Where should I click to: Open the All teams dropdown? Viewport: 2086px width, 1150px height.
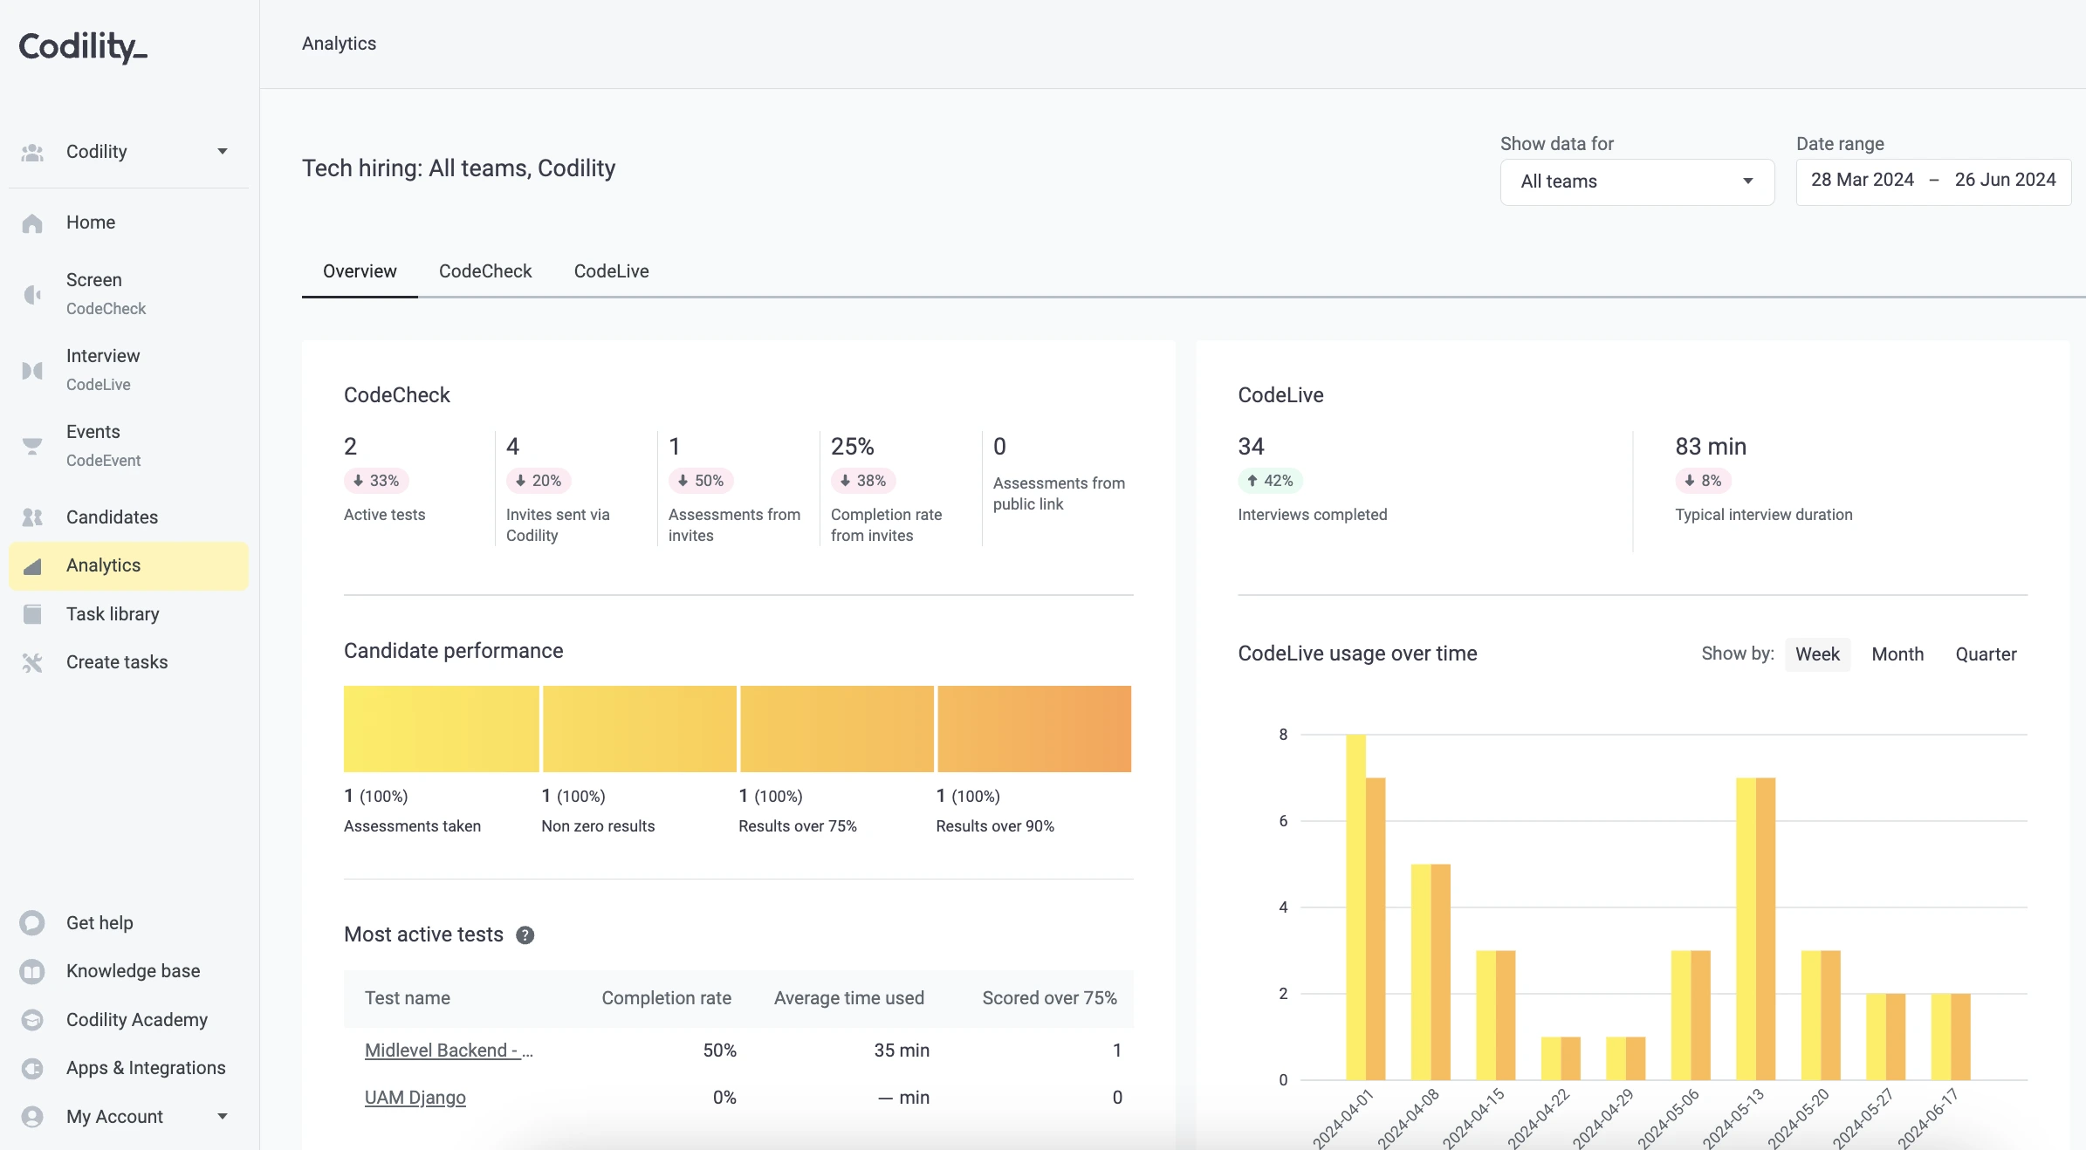coord(1637,181)
